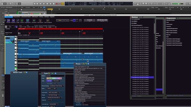The width and height of the screenshot is (191, 107).
Task: Select Normal track type
Action: click(49, 81)
